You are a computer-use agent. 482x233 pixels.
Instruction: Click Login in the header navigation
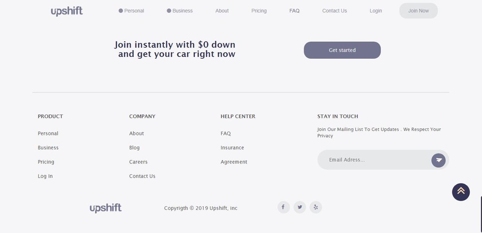tap(376, 11)
